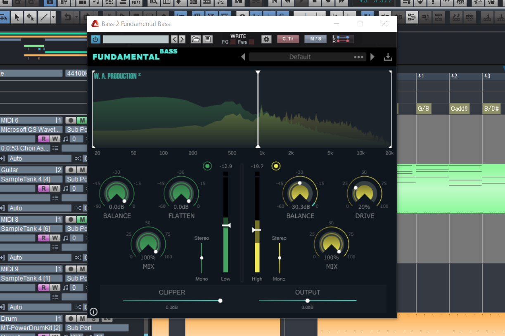Click the green low band Stereo/Mono slider
The height and width of the screenshot is (336, 505).
point(202,258)
